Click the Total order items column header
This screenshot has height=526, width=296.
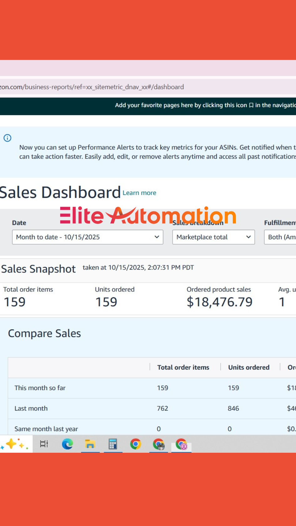point(183,367)
